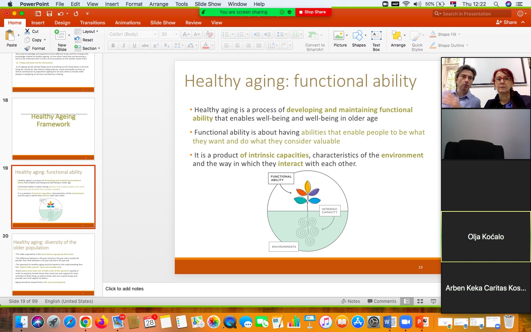Click the Share button
This screenshot has width=531, height=332.
506,23
